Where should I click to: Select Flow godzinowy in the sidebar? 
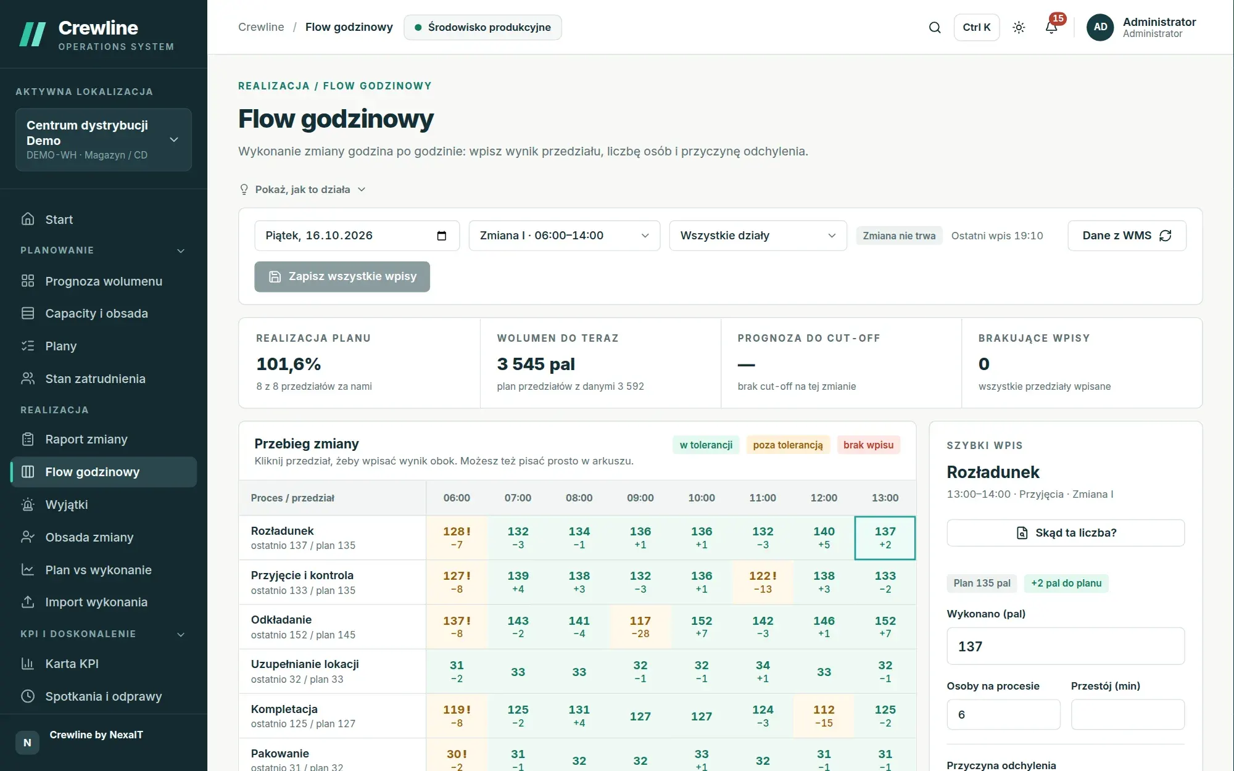click(104, 472)
